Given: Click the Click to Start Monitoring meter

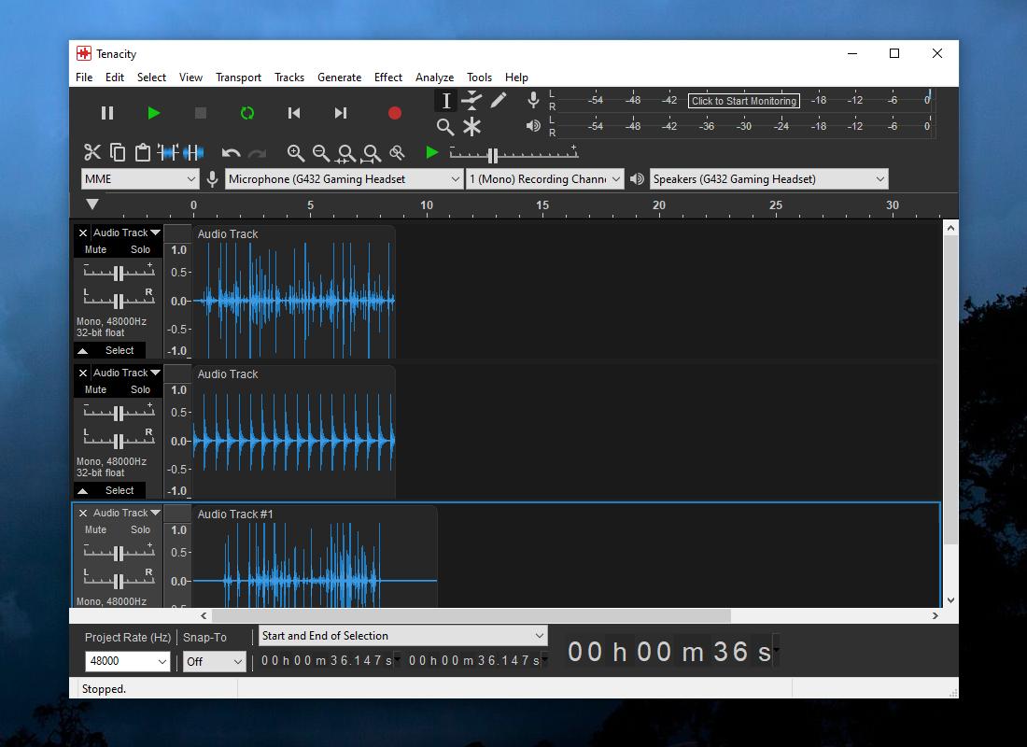Looking at the screenshot, I should coord(744,101).
